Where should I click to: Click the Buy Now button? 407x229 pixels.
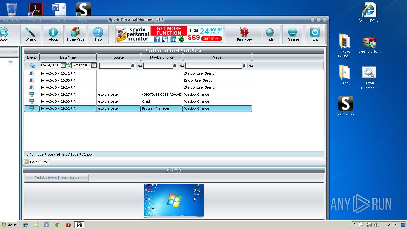(244, 34)
